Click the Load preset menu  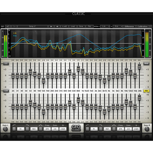(x=73, y=26)
